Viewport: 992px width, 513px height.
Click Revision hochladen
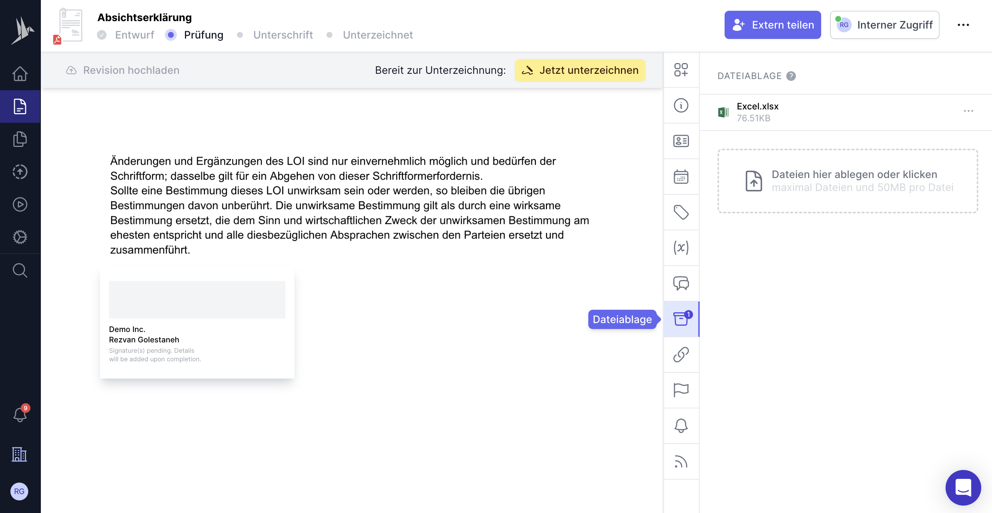click(x=123, y=70)
